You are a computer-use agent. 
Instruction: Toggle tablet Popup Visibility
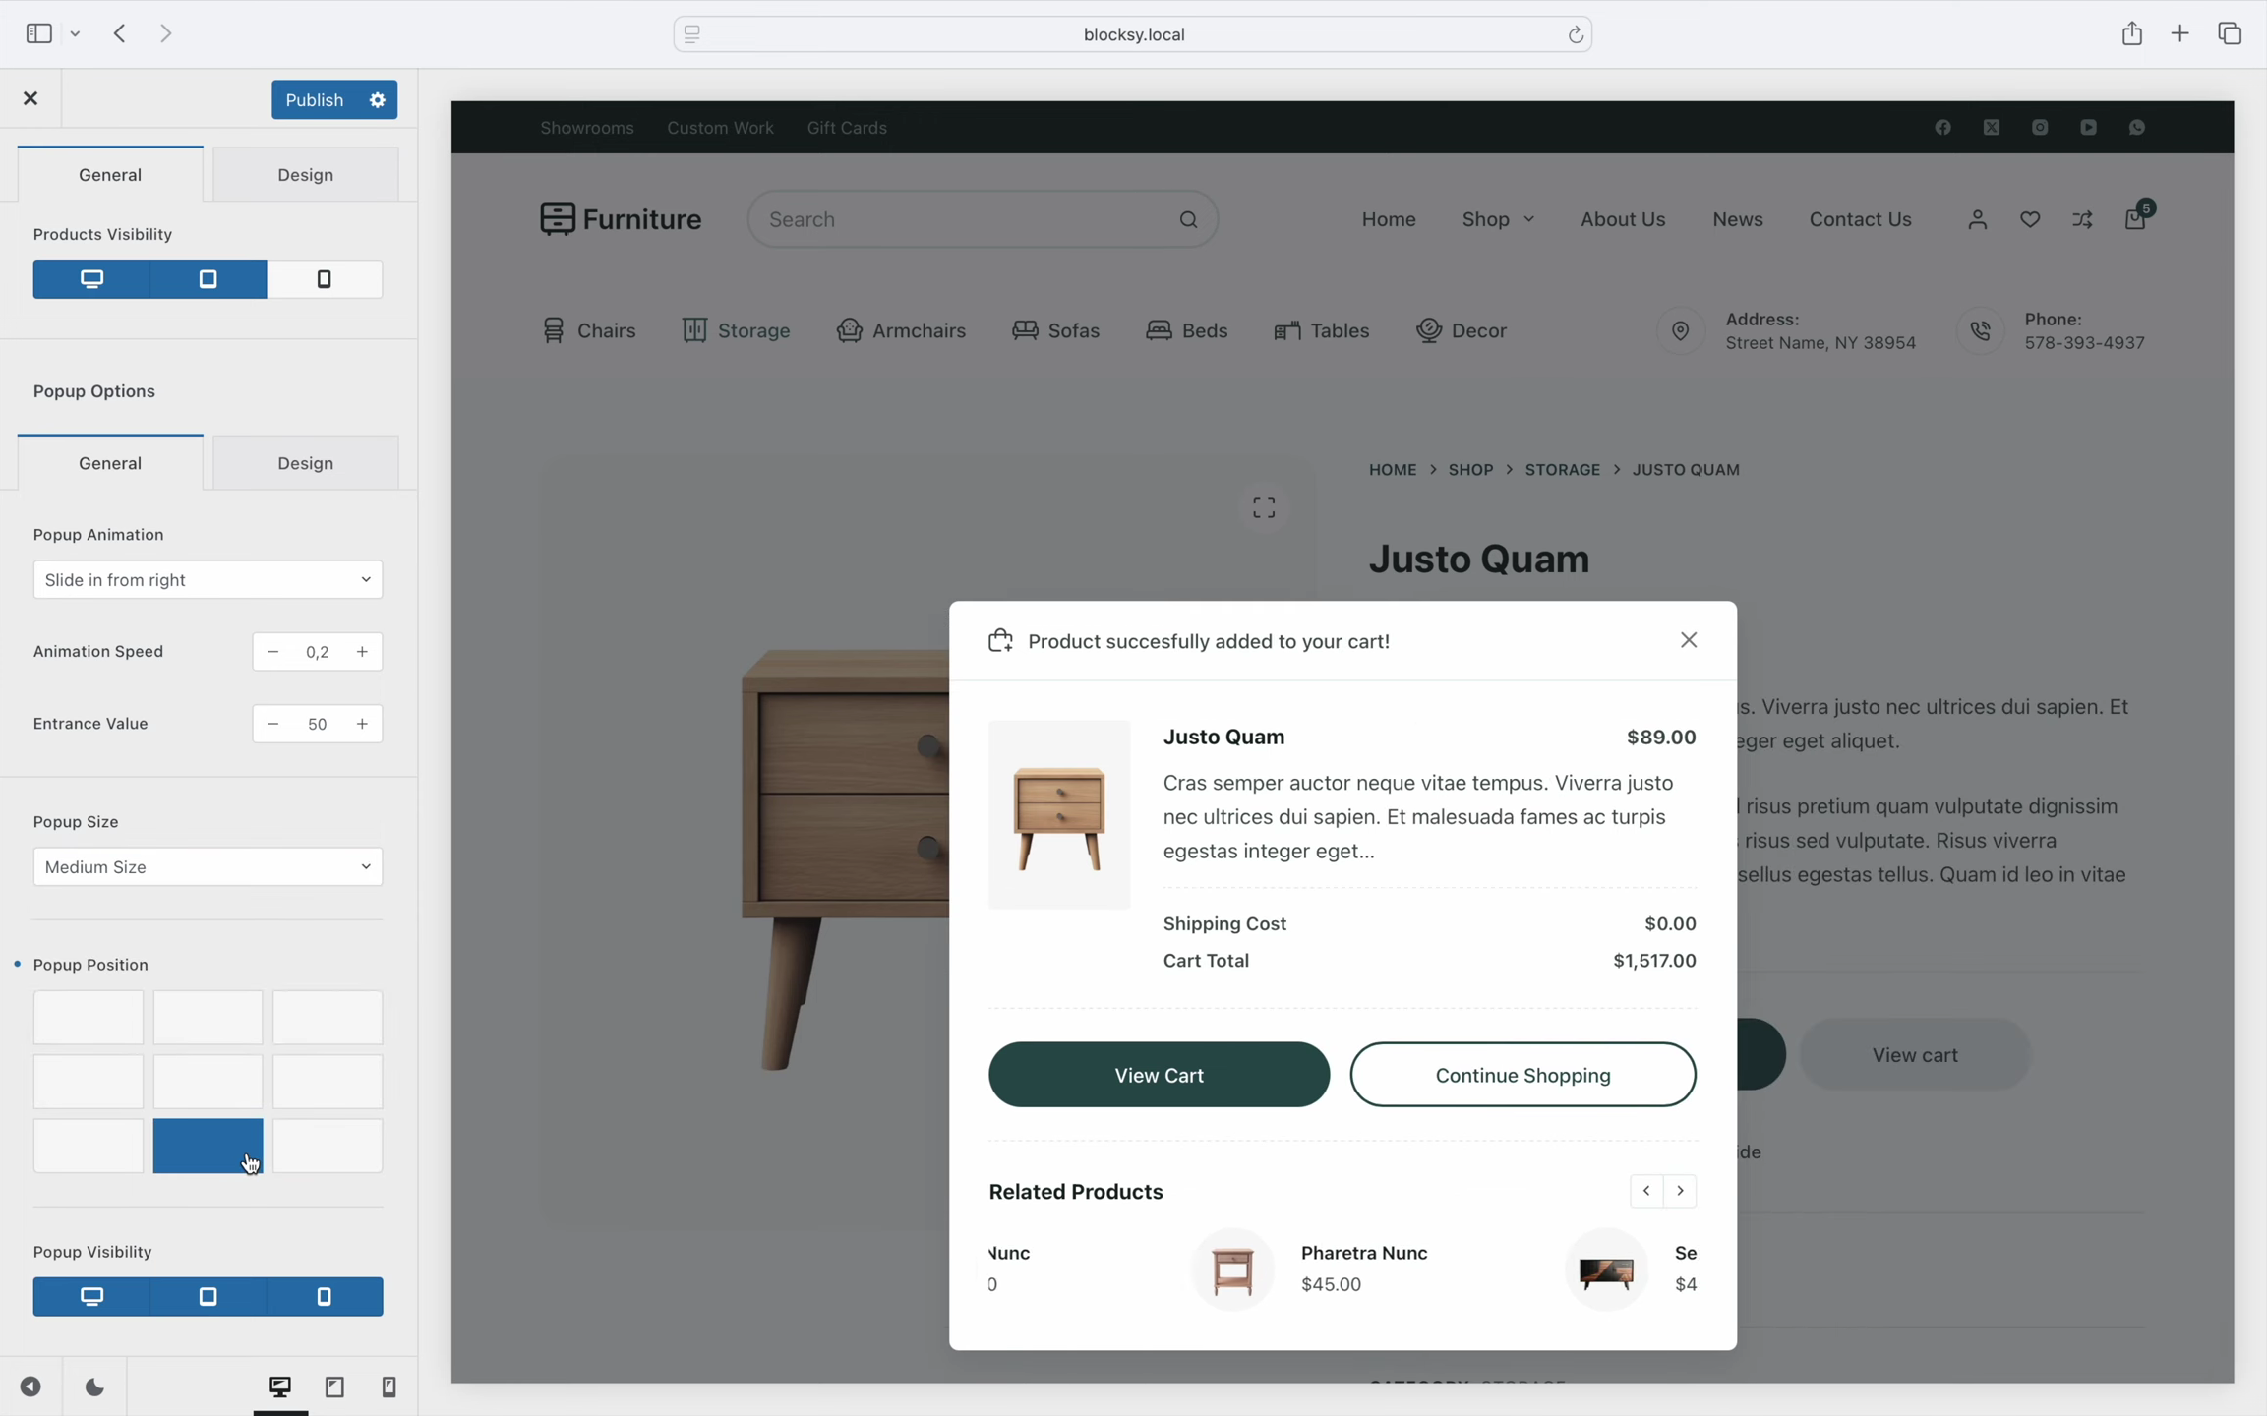[x=208, y=1296]
